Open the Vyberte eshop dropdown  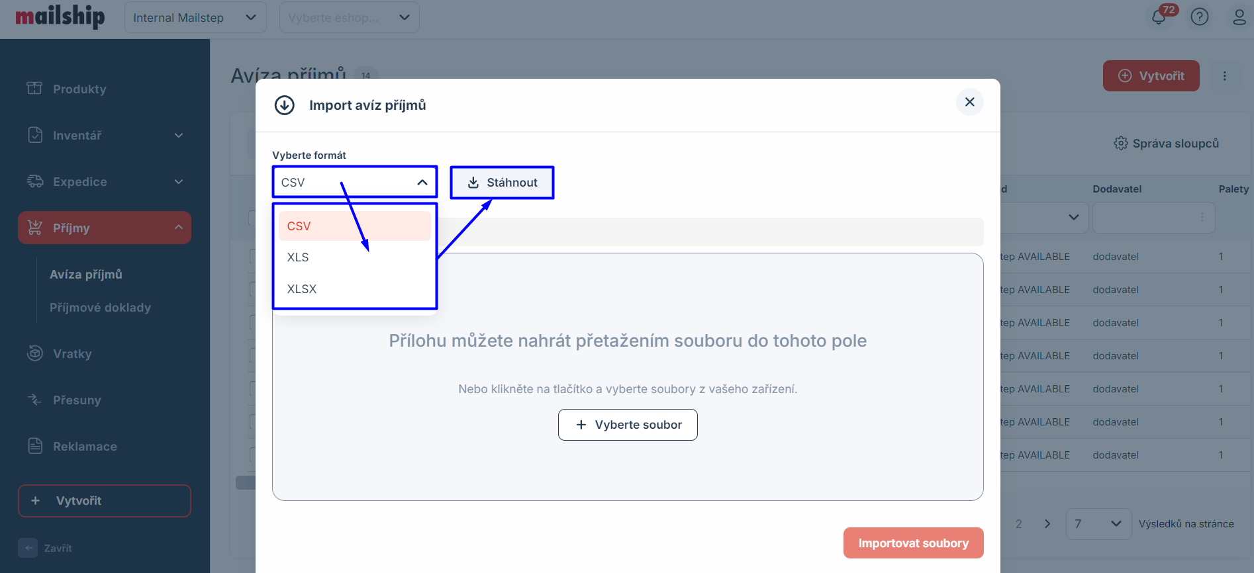tap(349, 18)
